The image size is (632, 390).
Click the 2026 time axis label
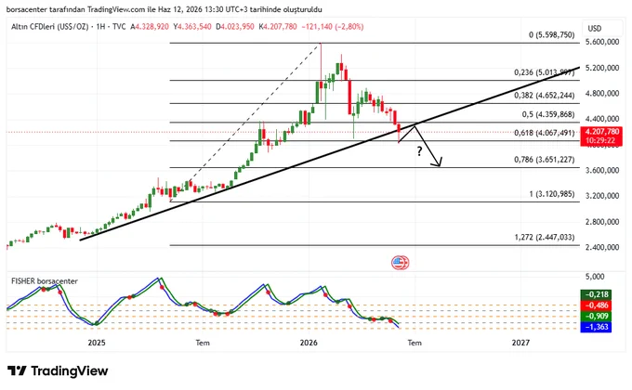coord(309,343)
